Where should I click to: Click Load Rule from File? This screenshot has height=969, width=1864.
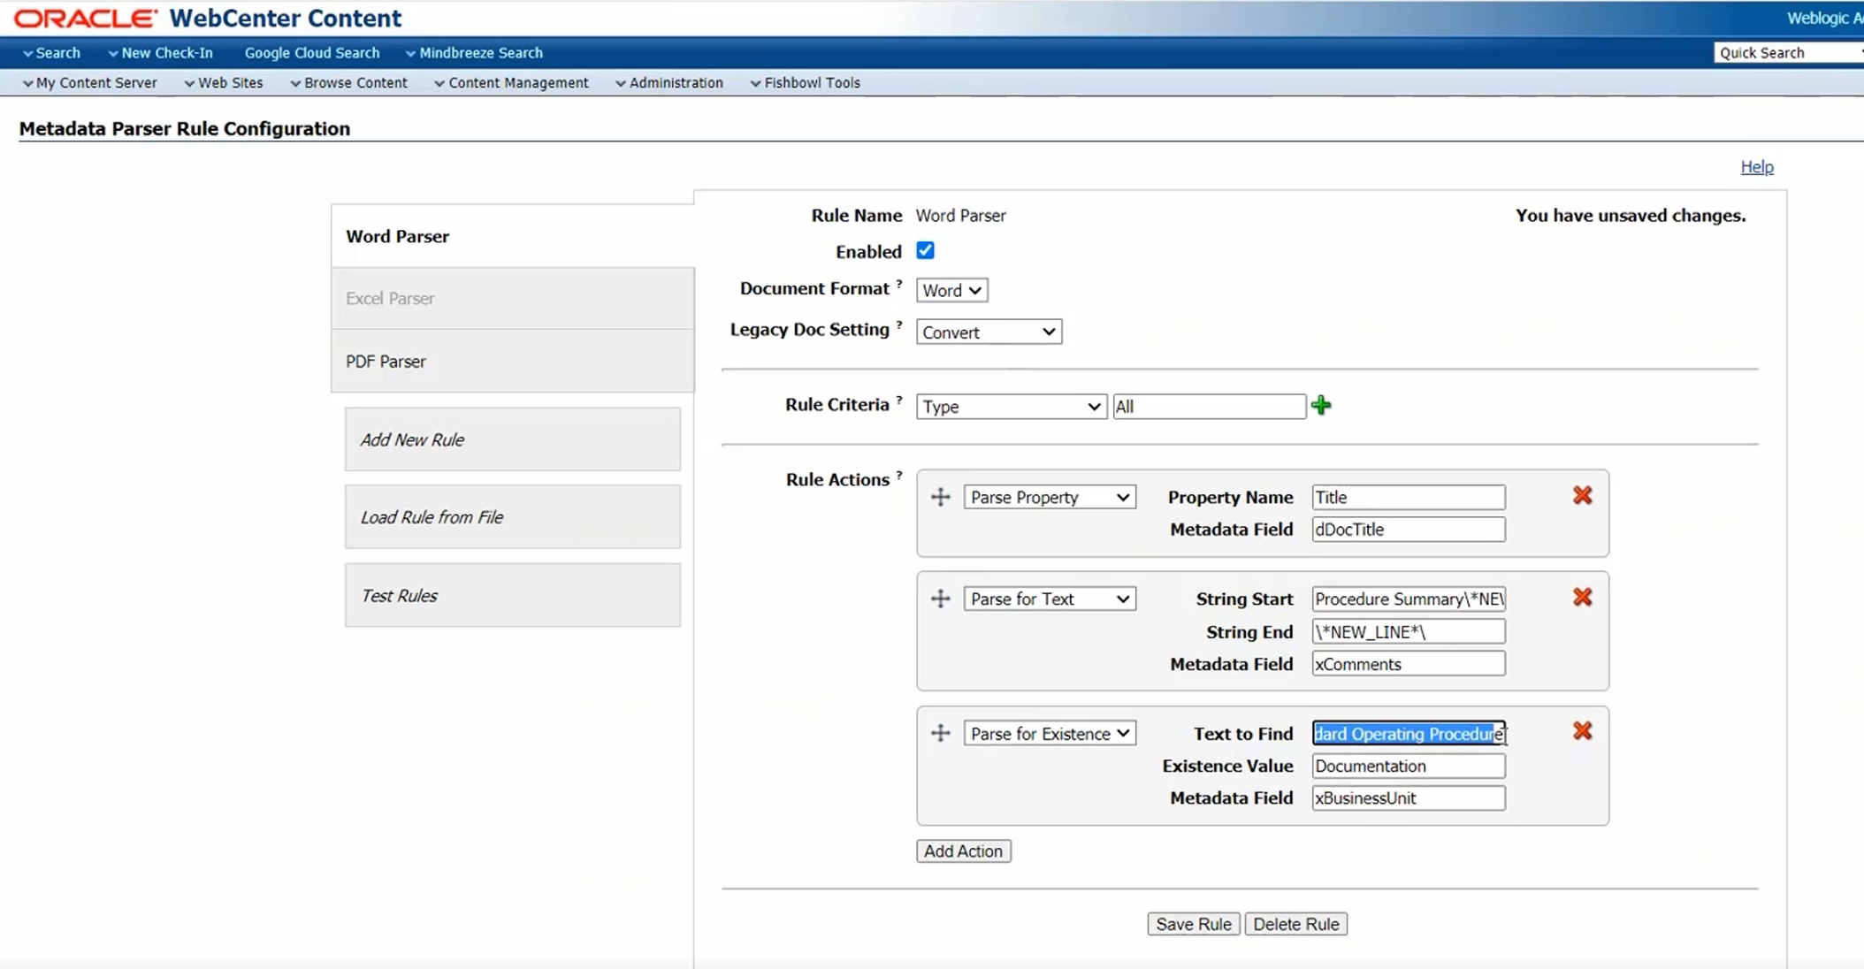point(513,517)
